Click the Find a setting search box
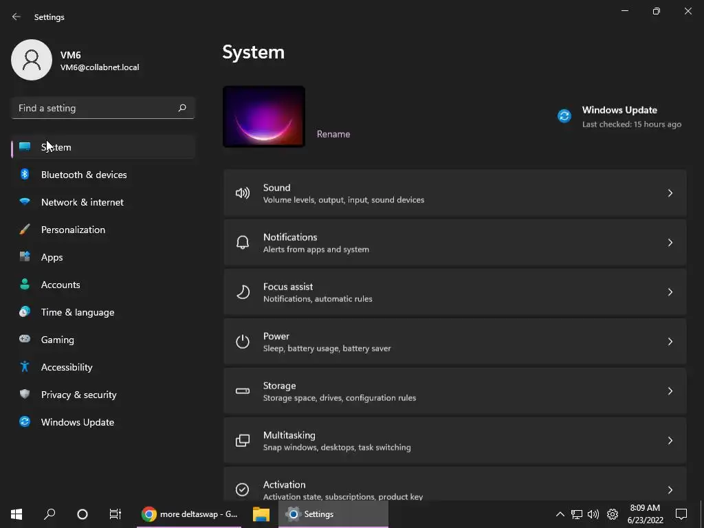The width and height of the screenshot is (704, 528). coord(103,108)
